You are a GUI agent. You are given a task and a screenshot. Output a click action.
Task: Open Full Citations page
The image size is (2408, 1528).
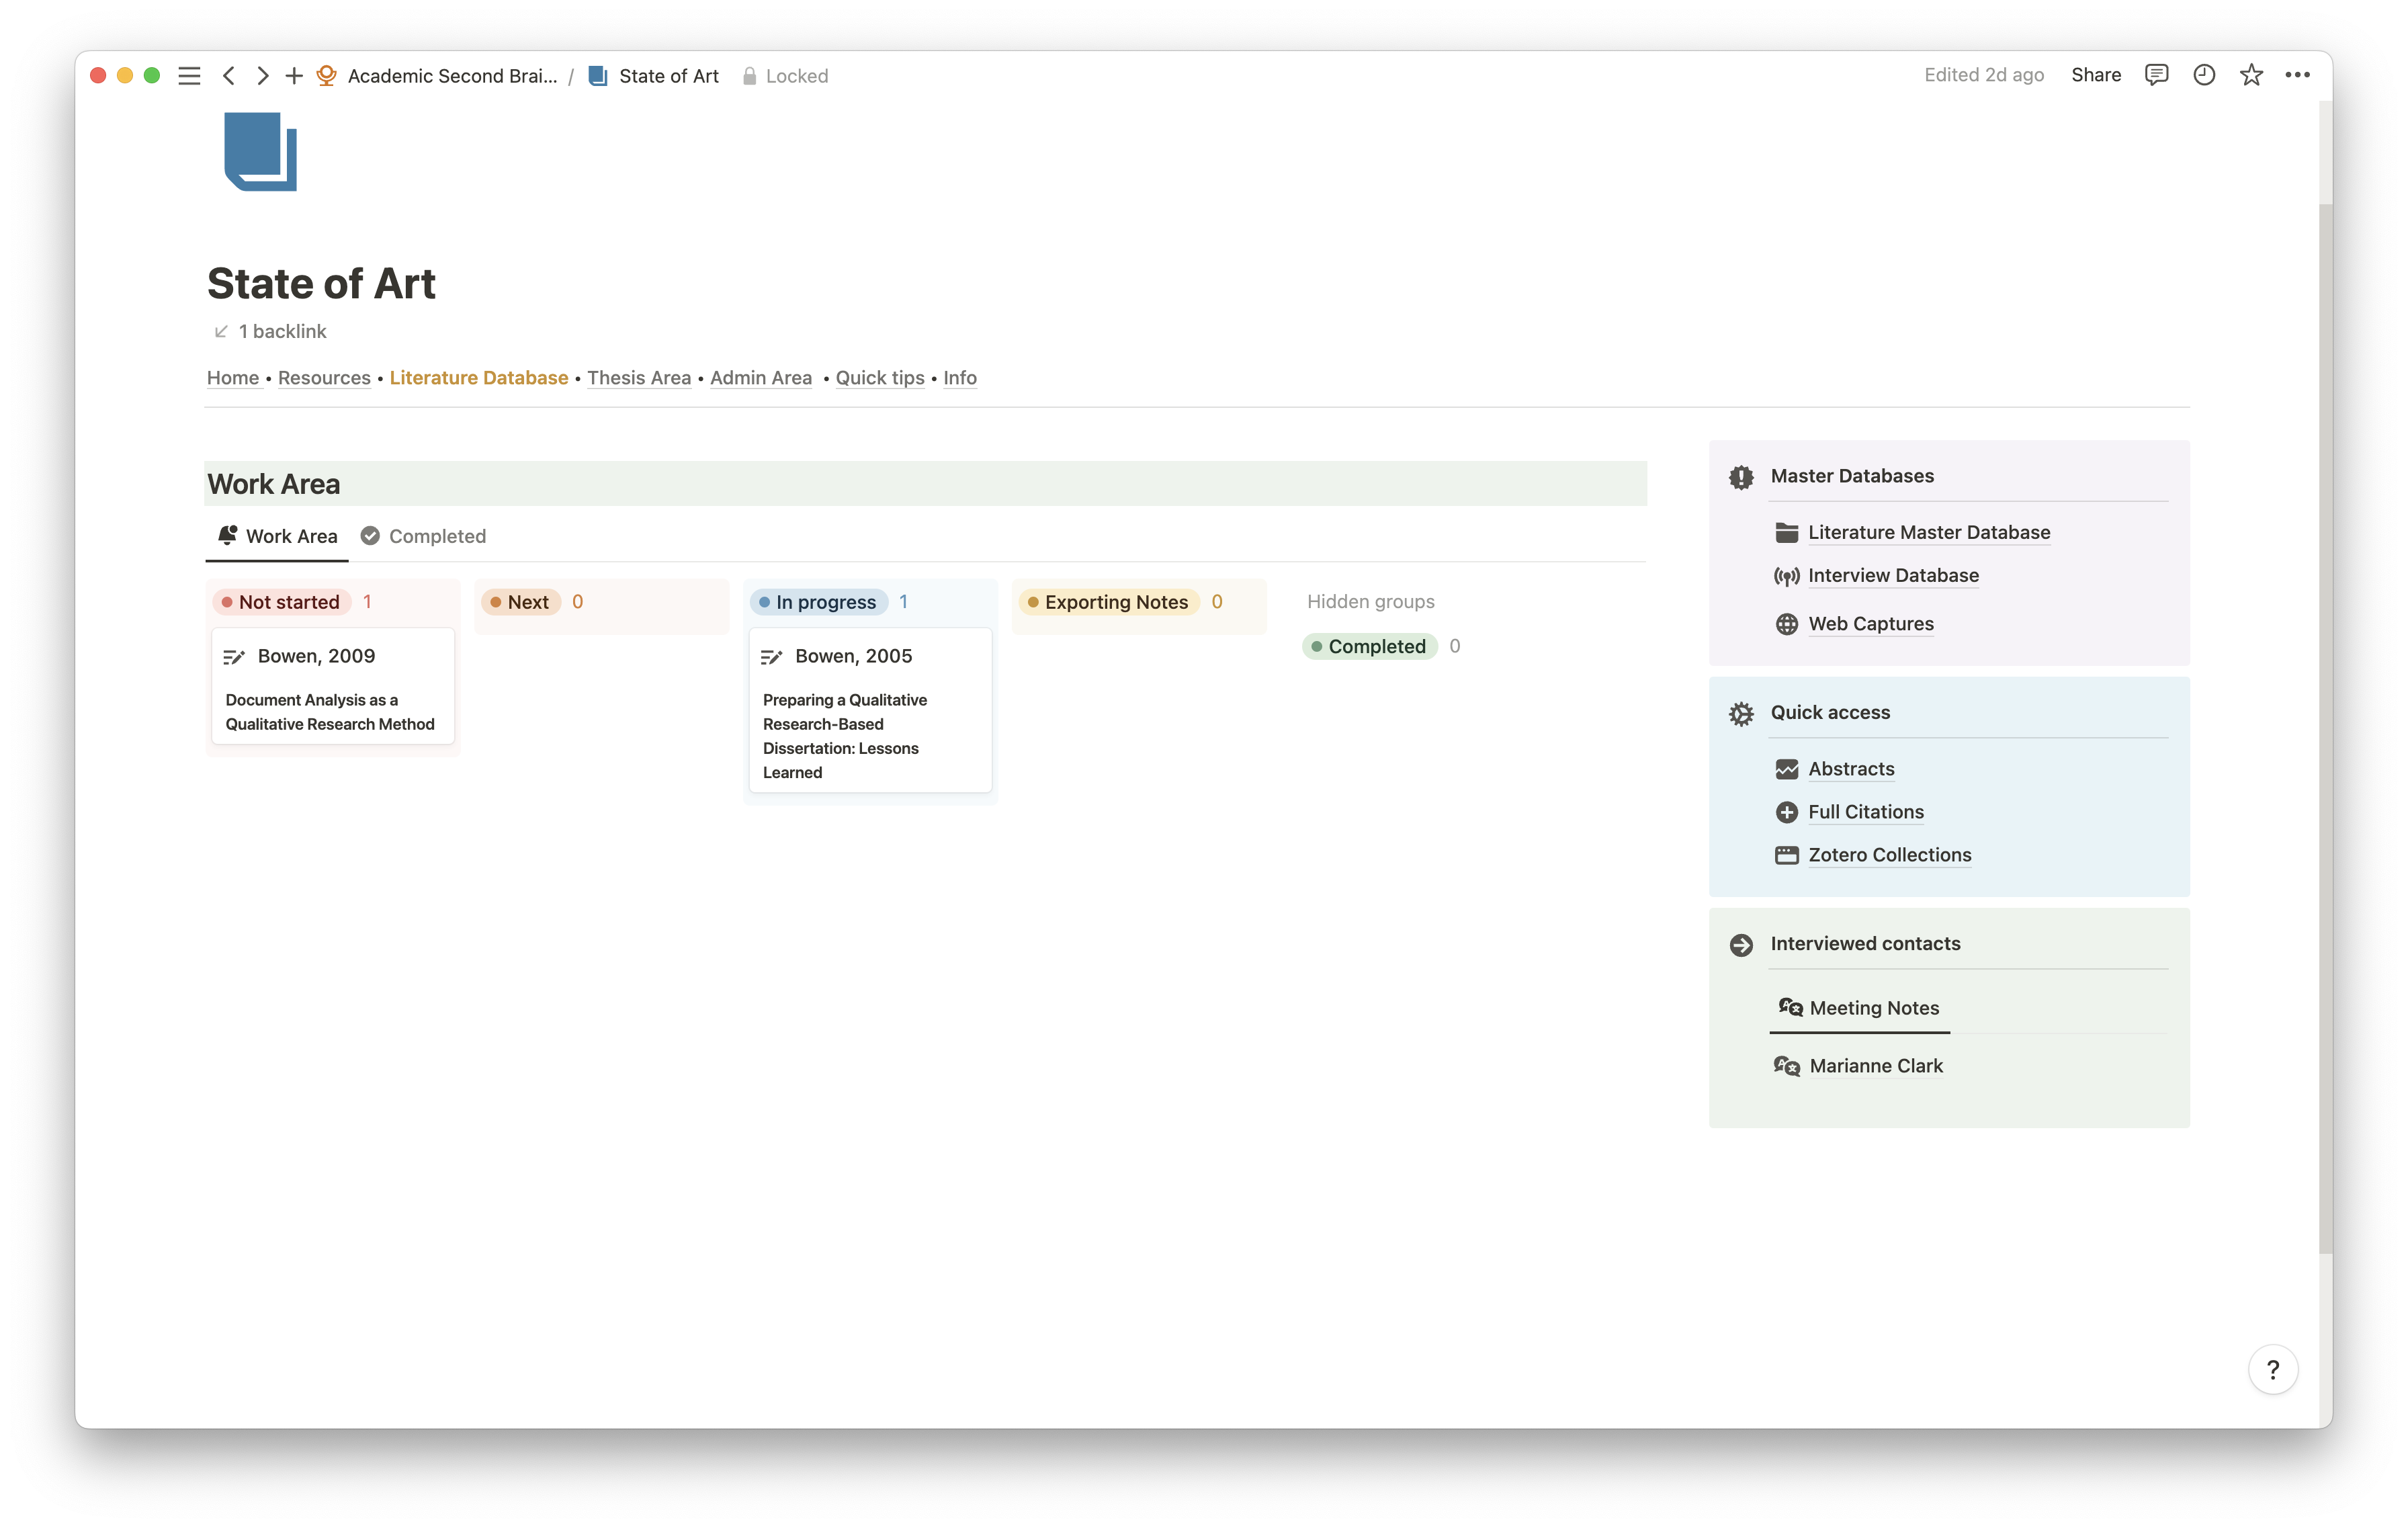(1865, 812)
